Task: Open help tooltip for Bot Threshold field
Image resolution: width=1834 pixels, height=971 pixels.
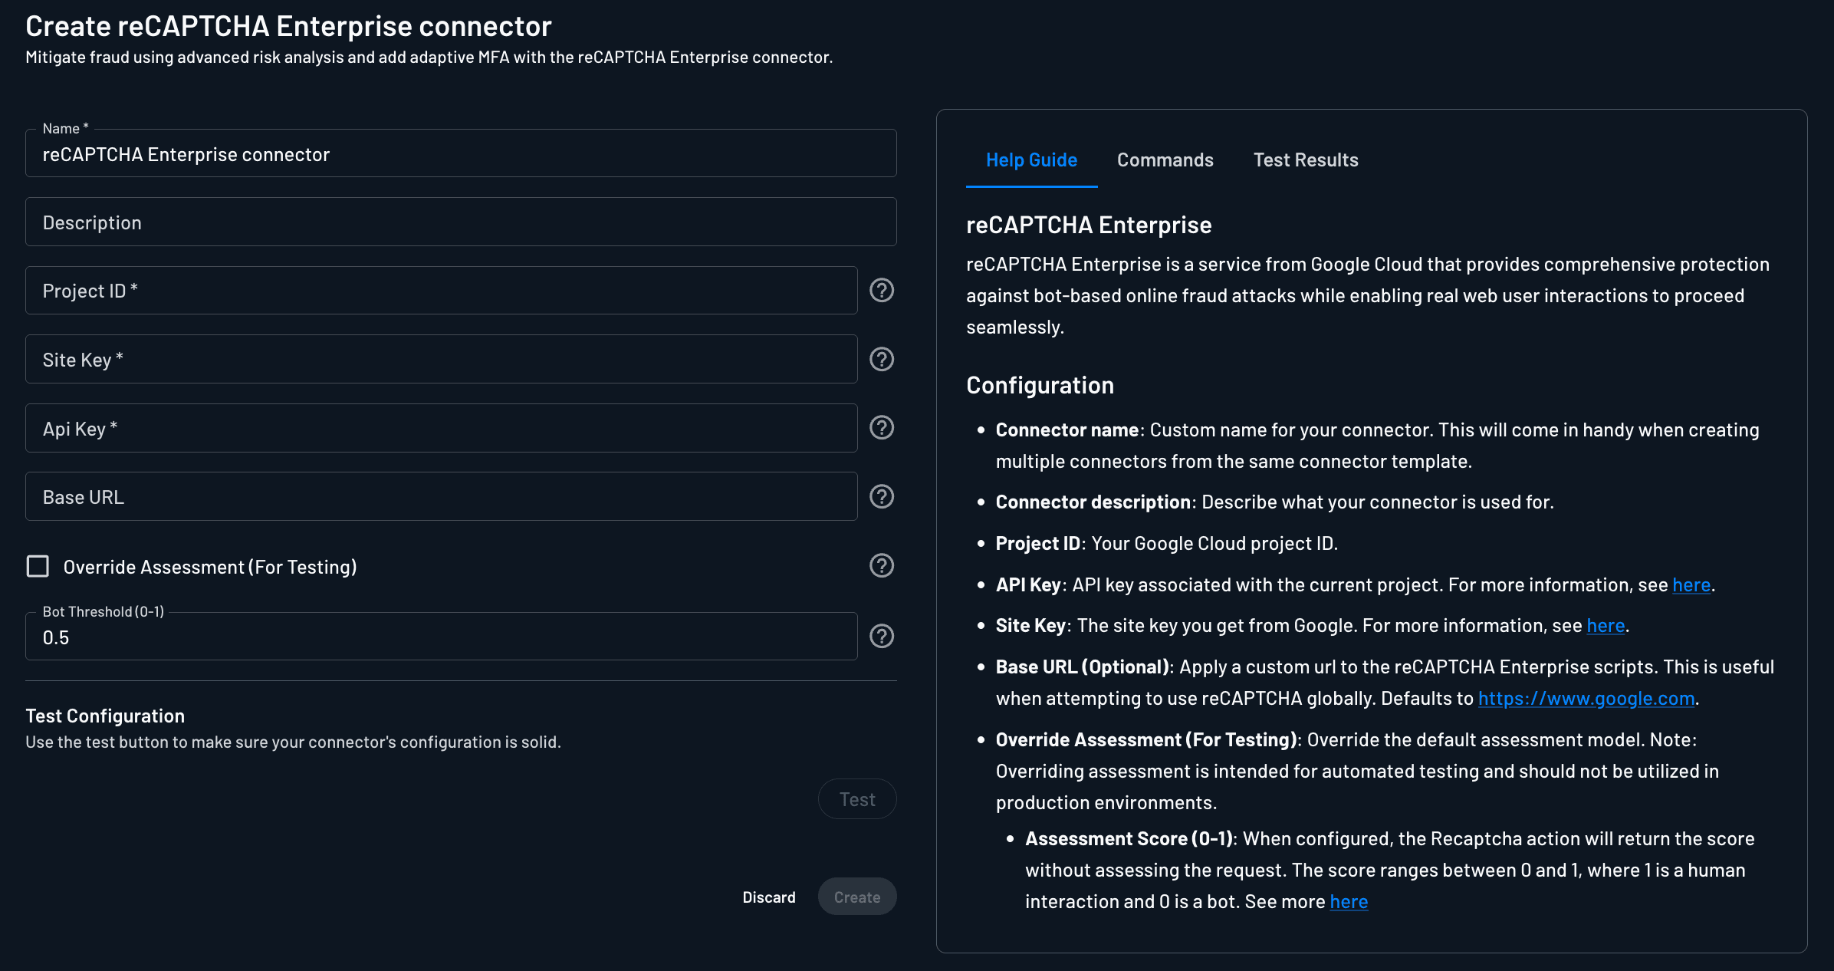Action: pyautogui.click(x=881, y=636)
